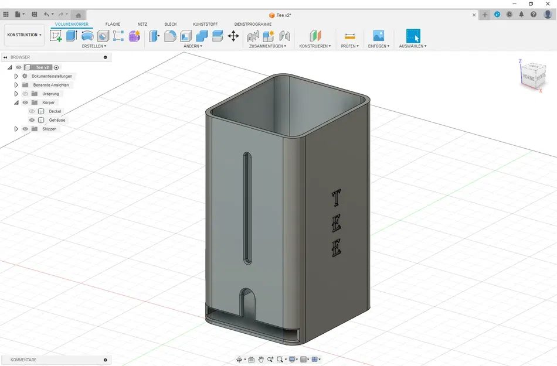Screen dimensions: 557x366
Task: Expand the Skizzen folder
Action: [x=16, y=129]
